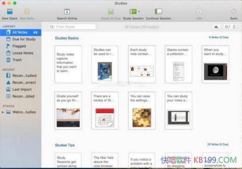Select the note with the puzzle image
The image size is (242, 169).
(142, 111)
